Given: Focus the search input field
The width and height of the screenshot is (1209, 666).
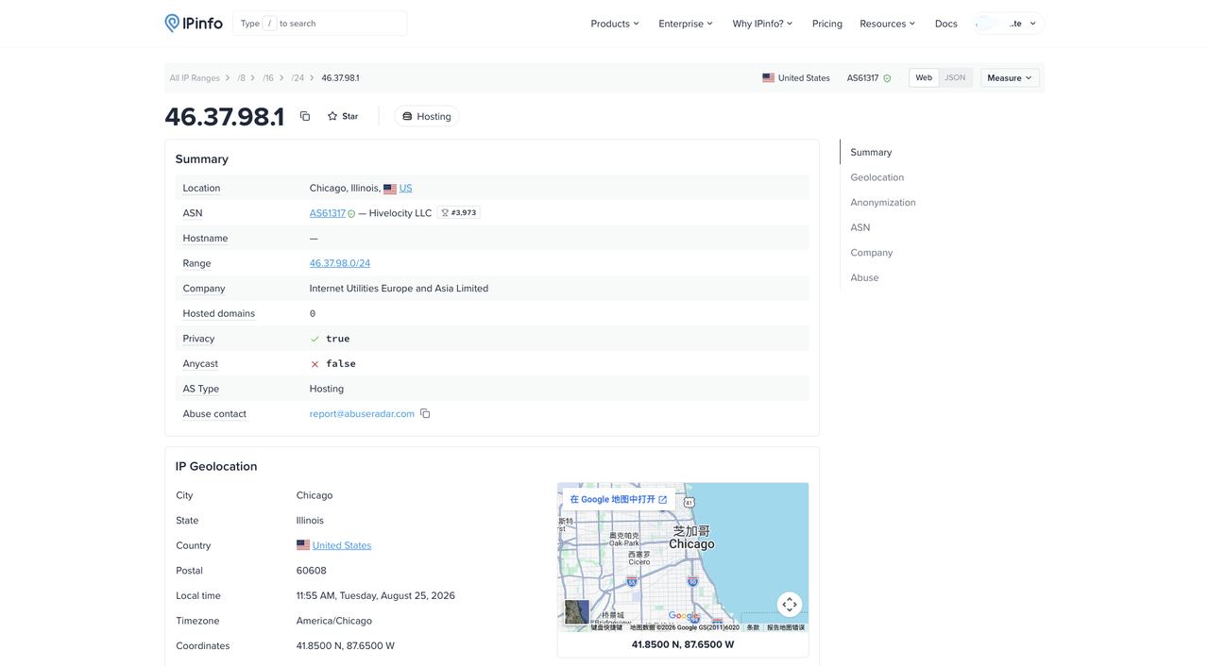Looking at the screenshot, I should 320,24.
